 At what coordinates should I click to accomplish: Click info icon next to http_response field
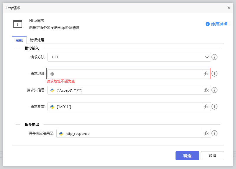214,133
